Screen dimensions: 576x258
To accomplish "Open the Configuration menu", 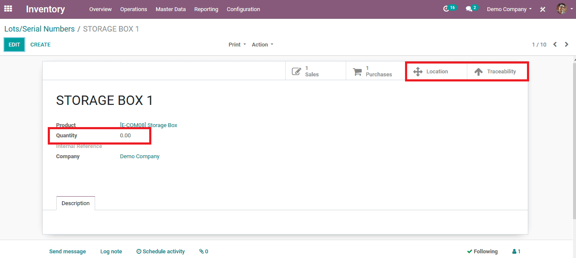I will (243, 9).
